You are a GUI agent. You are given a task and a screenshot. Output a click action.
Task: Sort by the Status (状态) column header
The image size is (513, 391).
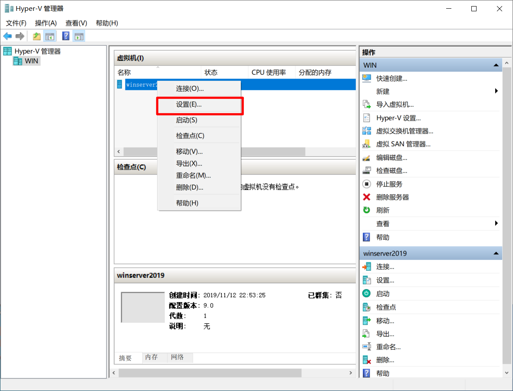coord(211,72)
